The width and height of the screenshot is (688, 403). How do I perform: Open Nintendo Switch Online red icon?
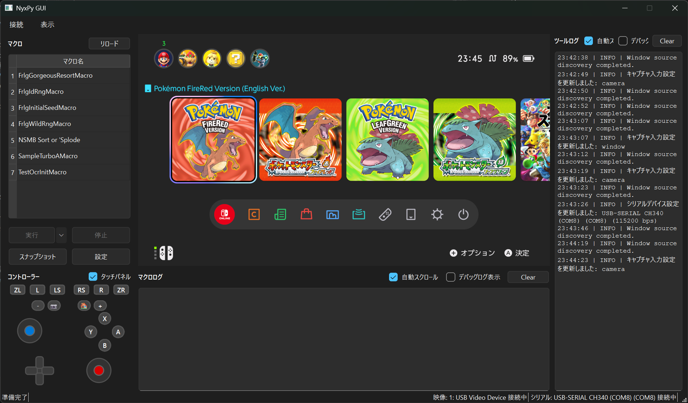pyautogui.click(x=225, y=214)
